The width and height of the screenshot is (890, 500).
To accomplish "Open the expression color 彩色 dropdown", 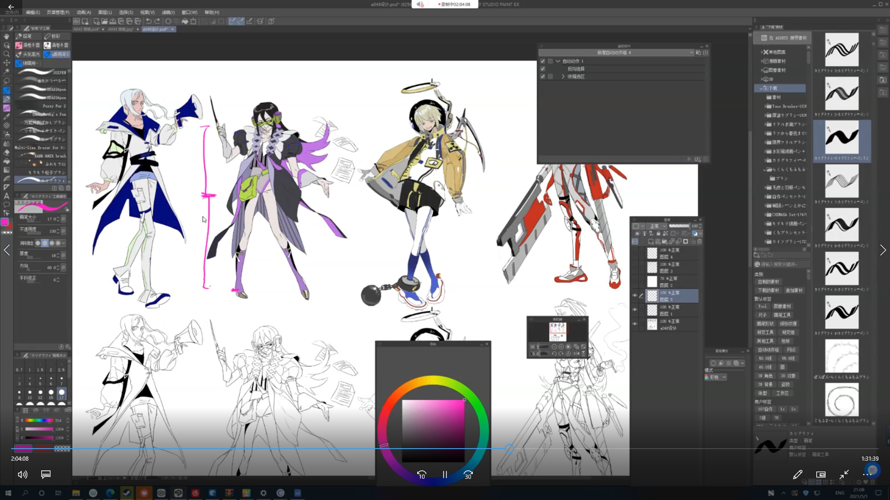I will click(715, 377).
